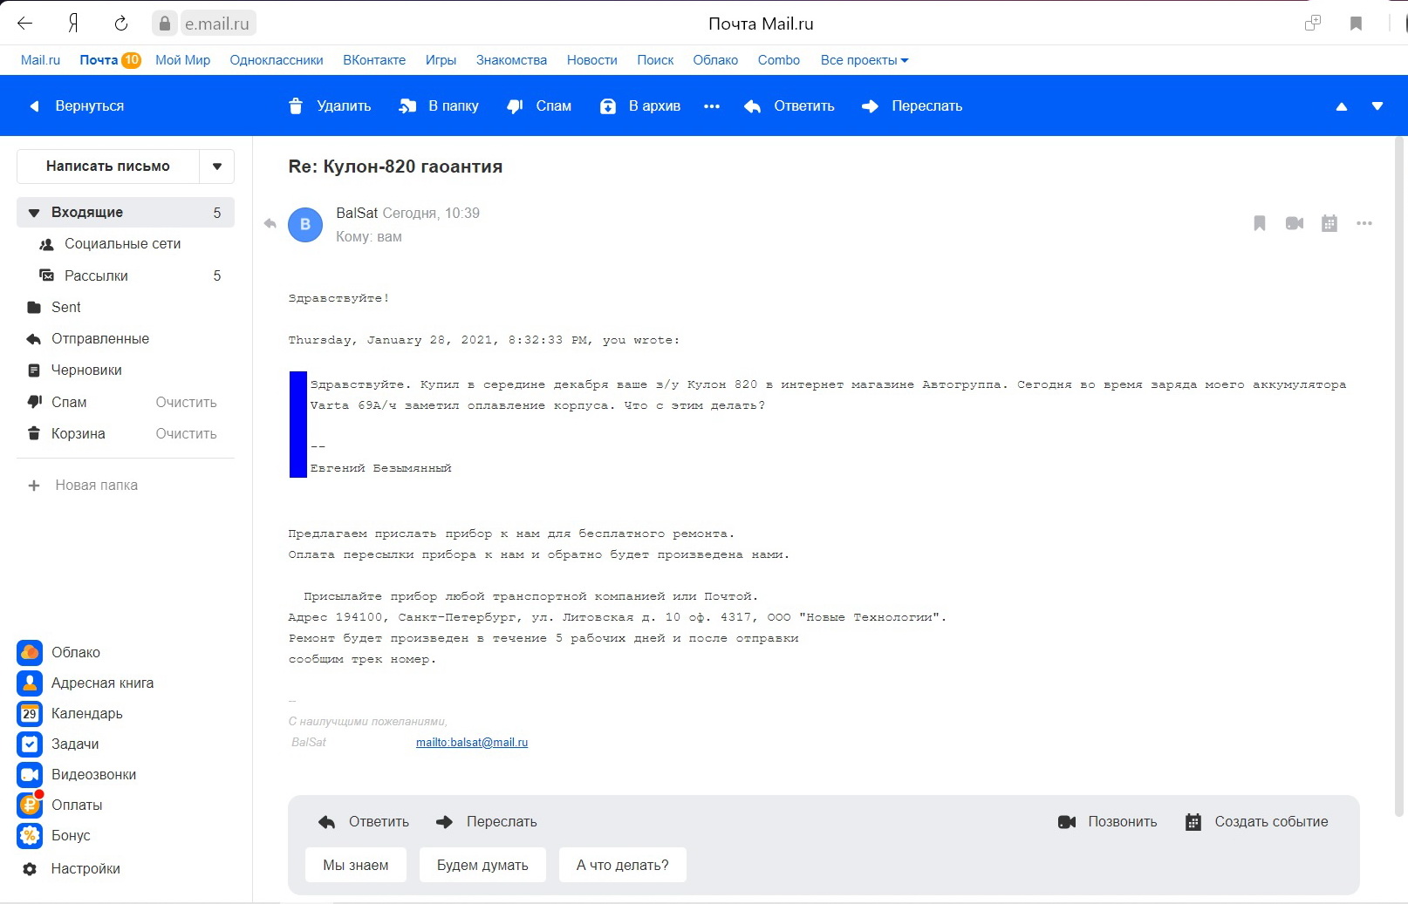Image resolution: width=1408 pixels, height=904 pixels.
Task: Open the balsat@mail.ru mailto link
Action: click(x=472, y=743)
